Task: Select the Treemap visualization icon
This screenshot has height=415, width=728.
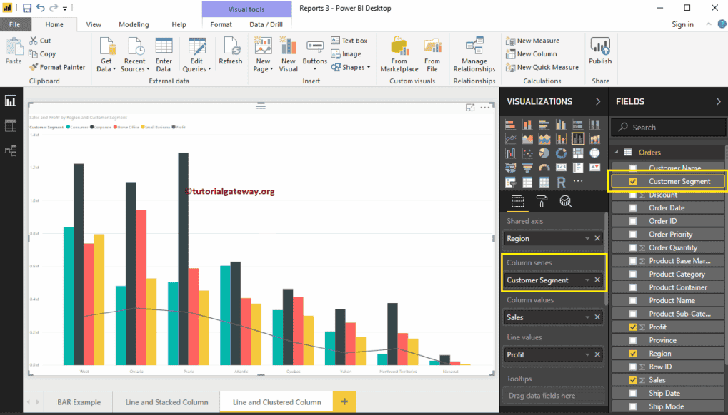Action: (577, 153)
